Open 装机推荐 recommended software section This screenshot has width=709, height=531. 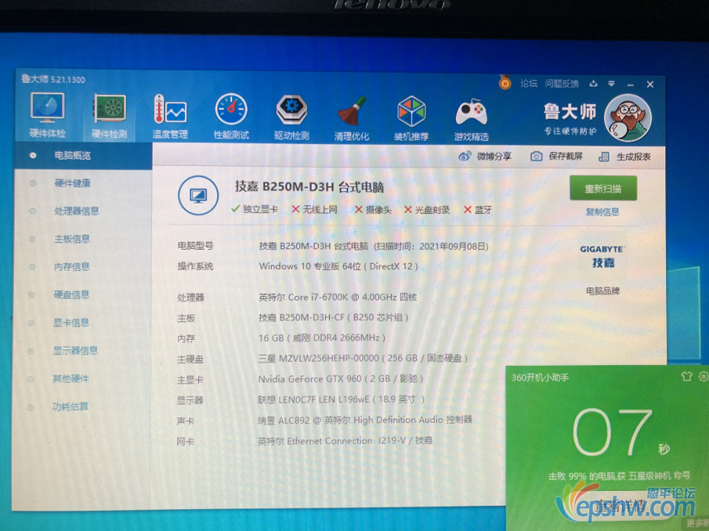pyautogui.click(x=411, y=117)
